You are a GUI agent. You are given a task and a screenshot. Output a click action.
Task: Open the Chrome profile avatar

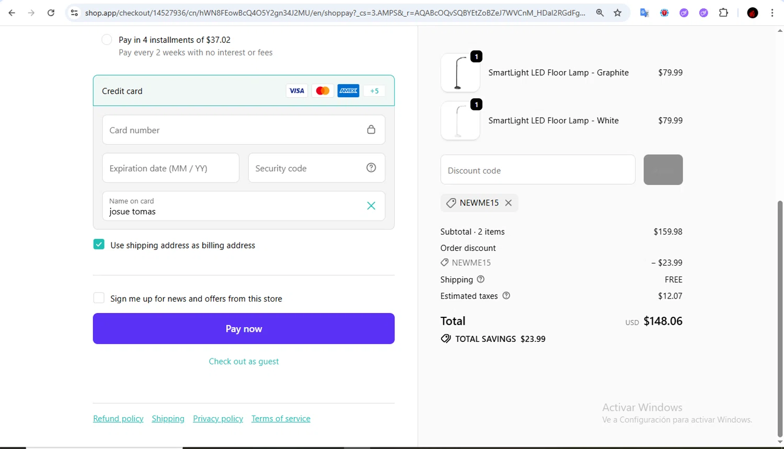(x=753, y=13)
